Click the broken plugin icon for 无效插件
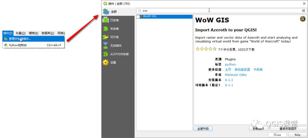 106,46
